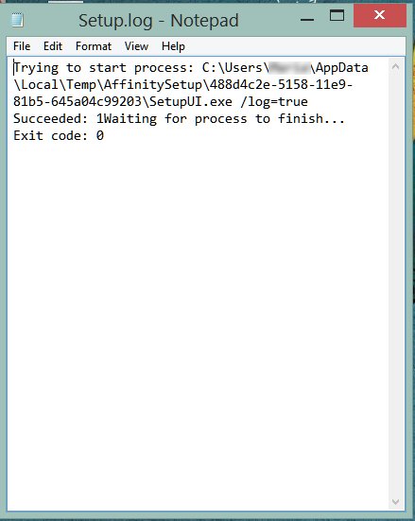415x521 pixels.
Task: Open the Help menu
Action: [173, 46]
